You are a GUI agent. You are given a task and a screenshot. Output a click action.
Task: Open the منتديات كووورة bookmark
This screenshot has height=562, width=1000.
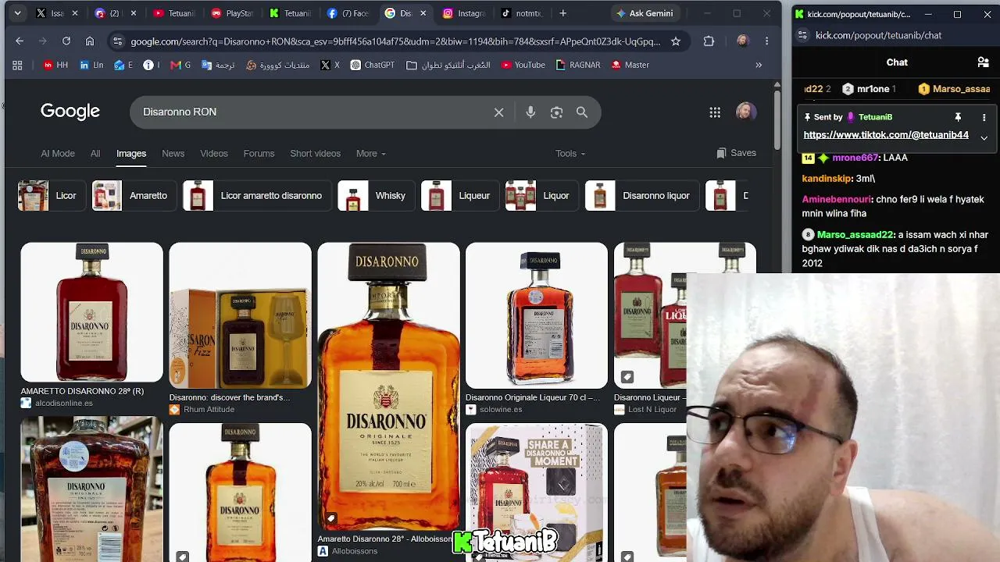[x=278, y=65]
